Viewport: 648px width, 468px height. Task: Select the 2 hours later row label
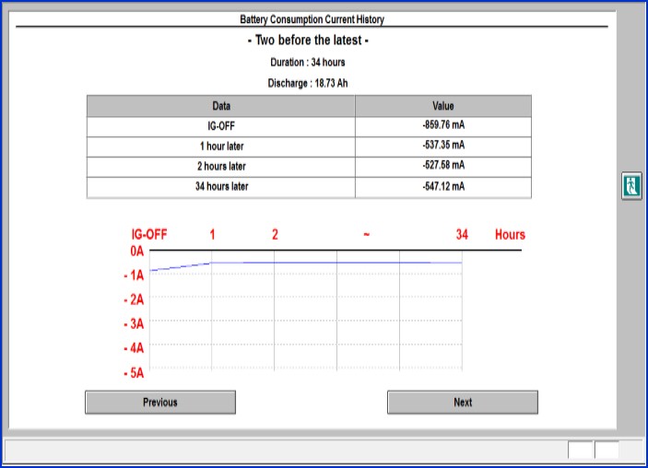pyautogui.click(x=221, y=167)
